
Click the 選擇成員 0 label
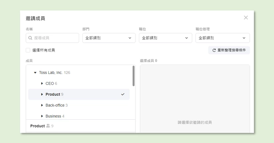148,61
